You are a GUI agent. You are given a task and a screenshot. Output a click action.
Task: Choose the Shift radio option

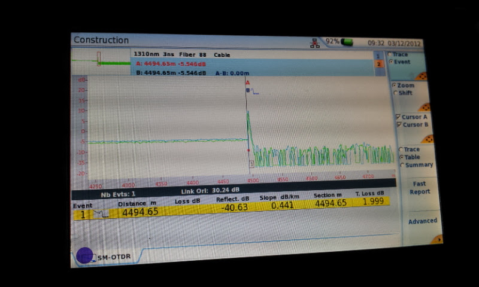(x=395, y=93)
